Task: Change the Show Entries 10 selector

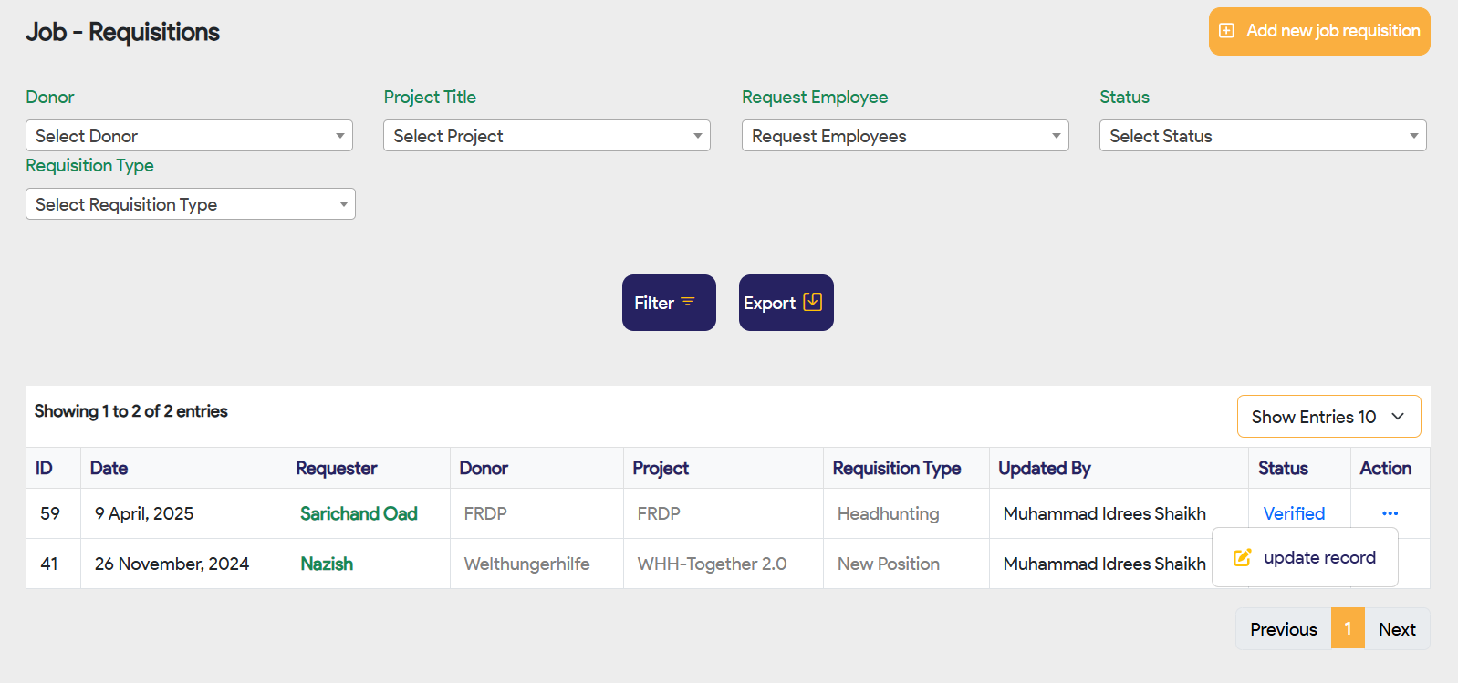Action: click(x=1328, y=417)
